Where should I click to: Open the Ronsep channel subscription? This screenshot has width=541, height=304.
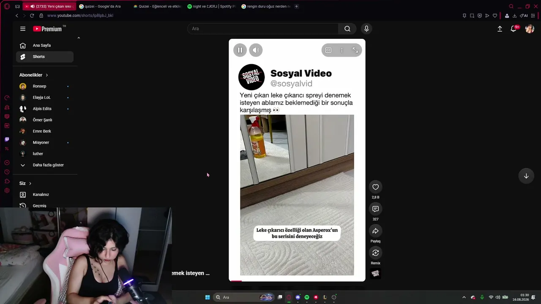click(x=45, y=86)
